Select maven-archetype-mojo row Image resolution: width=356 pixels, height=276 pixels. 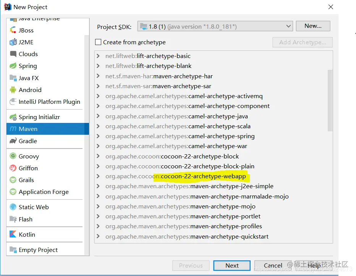click(214, 206)
